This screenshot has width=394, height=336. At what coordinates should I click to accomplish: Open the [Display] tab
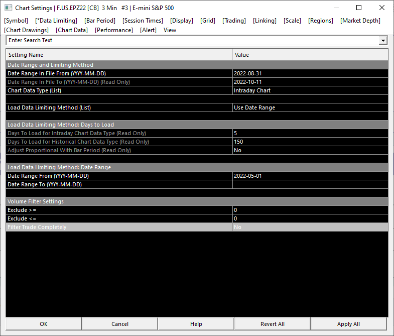click(x=182, y=21)
